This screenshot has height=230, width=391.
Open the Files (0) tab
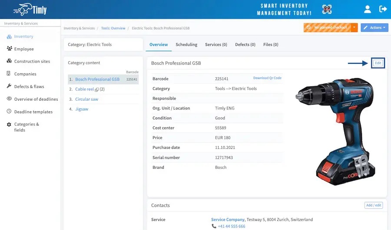(271, 45)
